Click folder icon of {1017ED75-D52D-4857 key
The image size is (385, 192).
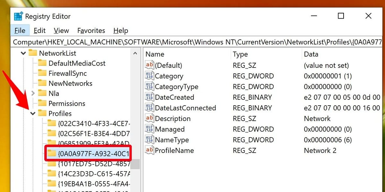(52, 164)
